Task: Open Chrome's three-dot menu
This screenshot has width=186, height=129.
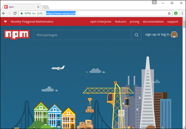Action: 183,13
